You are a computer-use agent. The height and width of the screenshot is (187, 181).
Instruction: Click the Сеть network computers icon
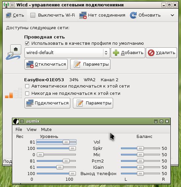coord(9,15)
